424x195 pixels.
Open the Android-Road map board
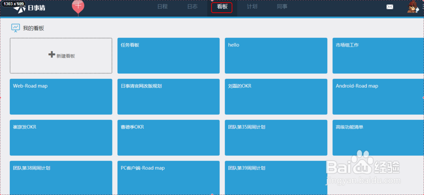[378, 97]
